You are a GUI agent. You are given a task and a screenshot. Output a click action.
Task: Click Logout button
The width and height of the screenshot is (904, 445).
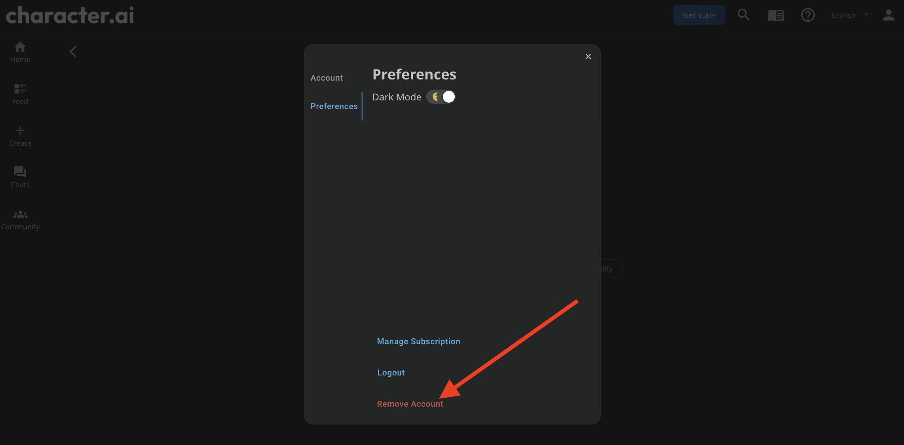tap(391, 371)
